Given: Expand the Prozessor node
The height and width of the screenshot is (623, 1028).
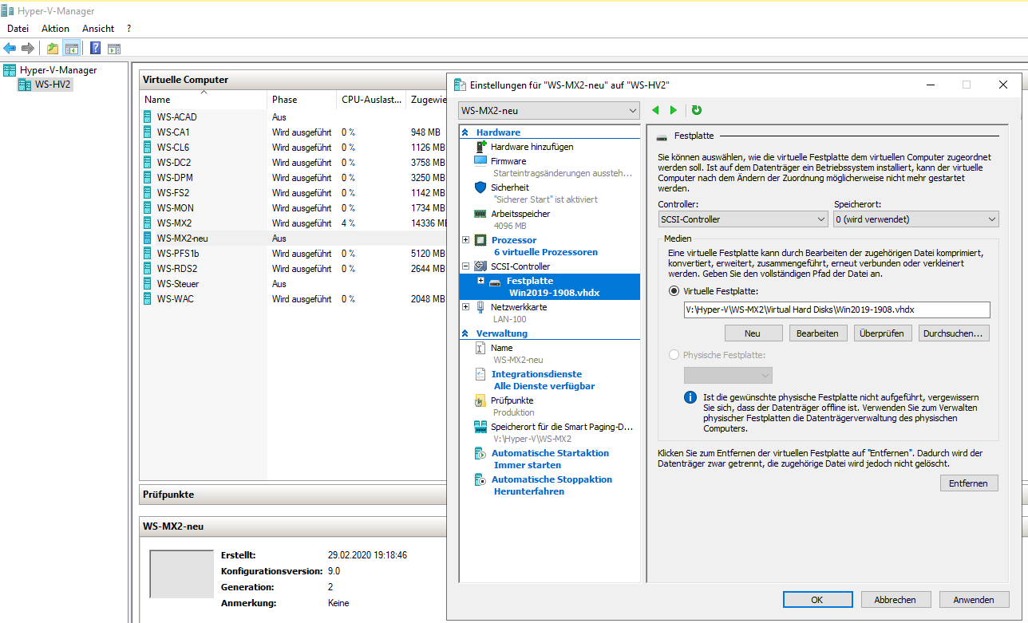Looking at the screenshot, I should (466, 239).
